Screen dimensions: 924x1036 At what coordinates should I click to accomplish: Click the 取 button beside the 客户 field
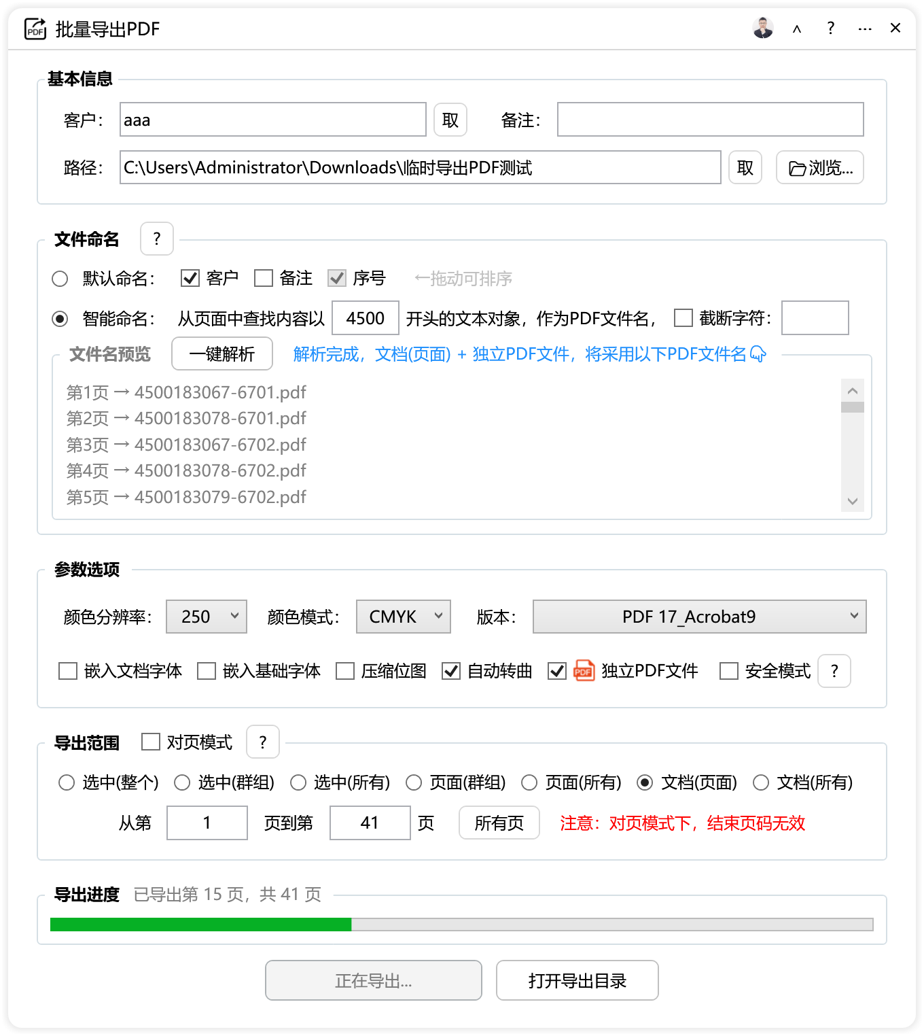click(x=450, y=120)
